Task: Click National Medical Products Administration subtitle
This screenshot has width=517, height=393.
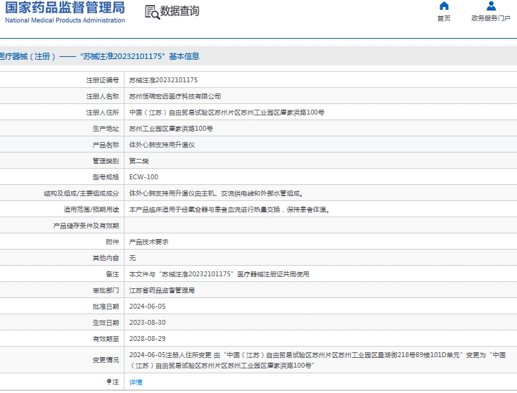Action: point(65,20)
